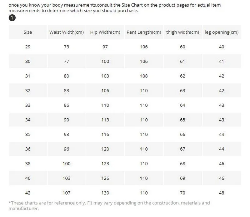Click the Hip Width(cm) column header
Screen dimensions: 250x217
tap(105, 32)
